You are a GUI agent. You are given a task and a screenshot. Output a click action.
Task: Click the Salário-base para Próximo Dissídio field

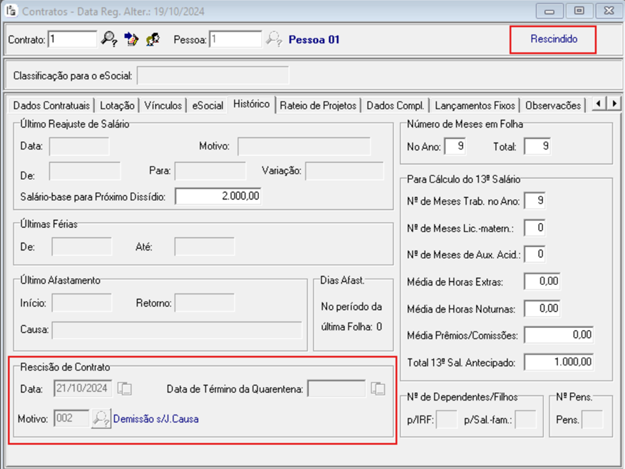(x=218, y=196)
